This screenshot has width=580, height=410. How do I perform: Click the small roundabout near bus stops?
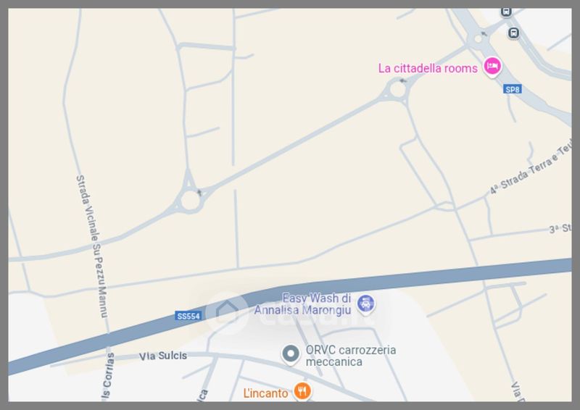click(x=478, y=38)
